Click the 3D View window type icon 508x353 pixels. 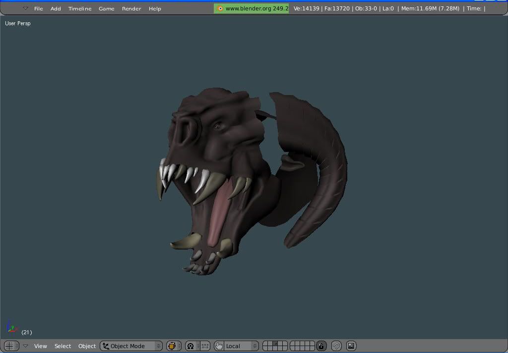pos(8,346)
